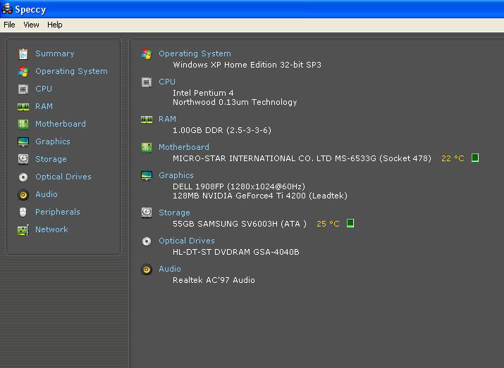
Task: Click HL-DT-ST DVDRAM GSA-4040B text
Action: (x=236, y=252)
